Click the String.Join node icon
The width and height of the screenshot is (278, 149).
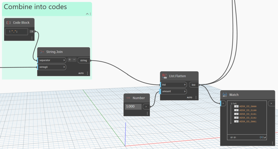(42, 52)
